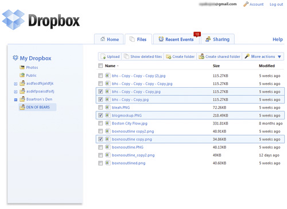Screen dimensions: 287x209
Task: Uncheck the box for boxnooutline copy.png
Action: pyautogui.click(x=100, y=139)
